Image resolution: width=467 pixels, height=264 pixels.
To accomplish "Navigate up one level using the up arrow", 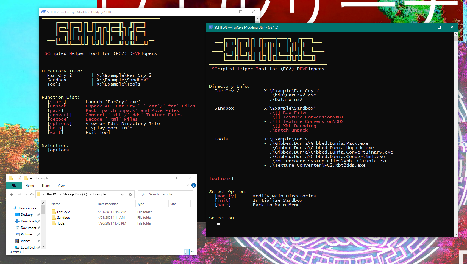I will [32, 194].
